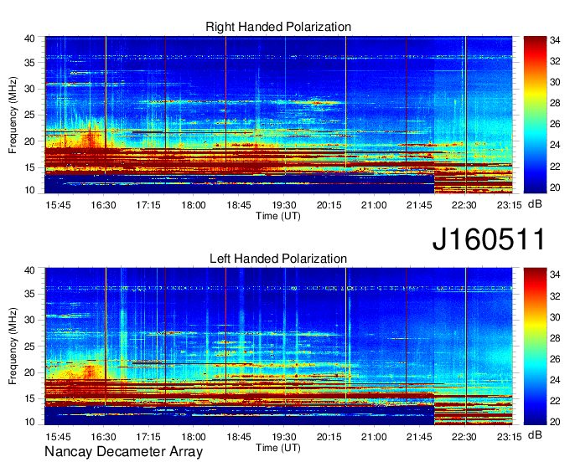570x462 pixels.
Task: Click the Right Handed plot's color scale bar
Action: pos(535,115)
